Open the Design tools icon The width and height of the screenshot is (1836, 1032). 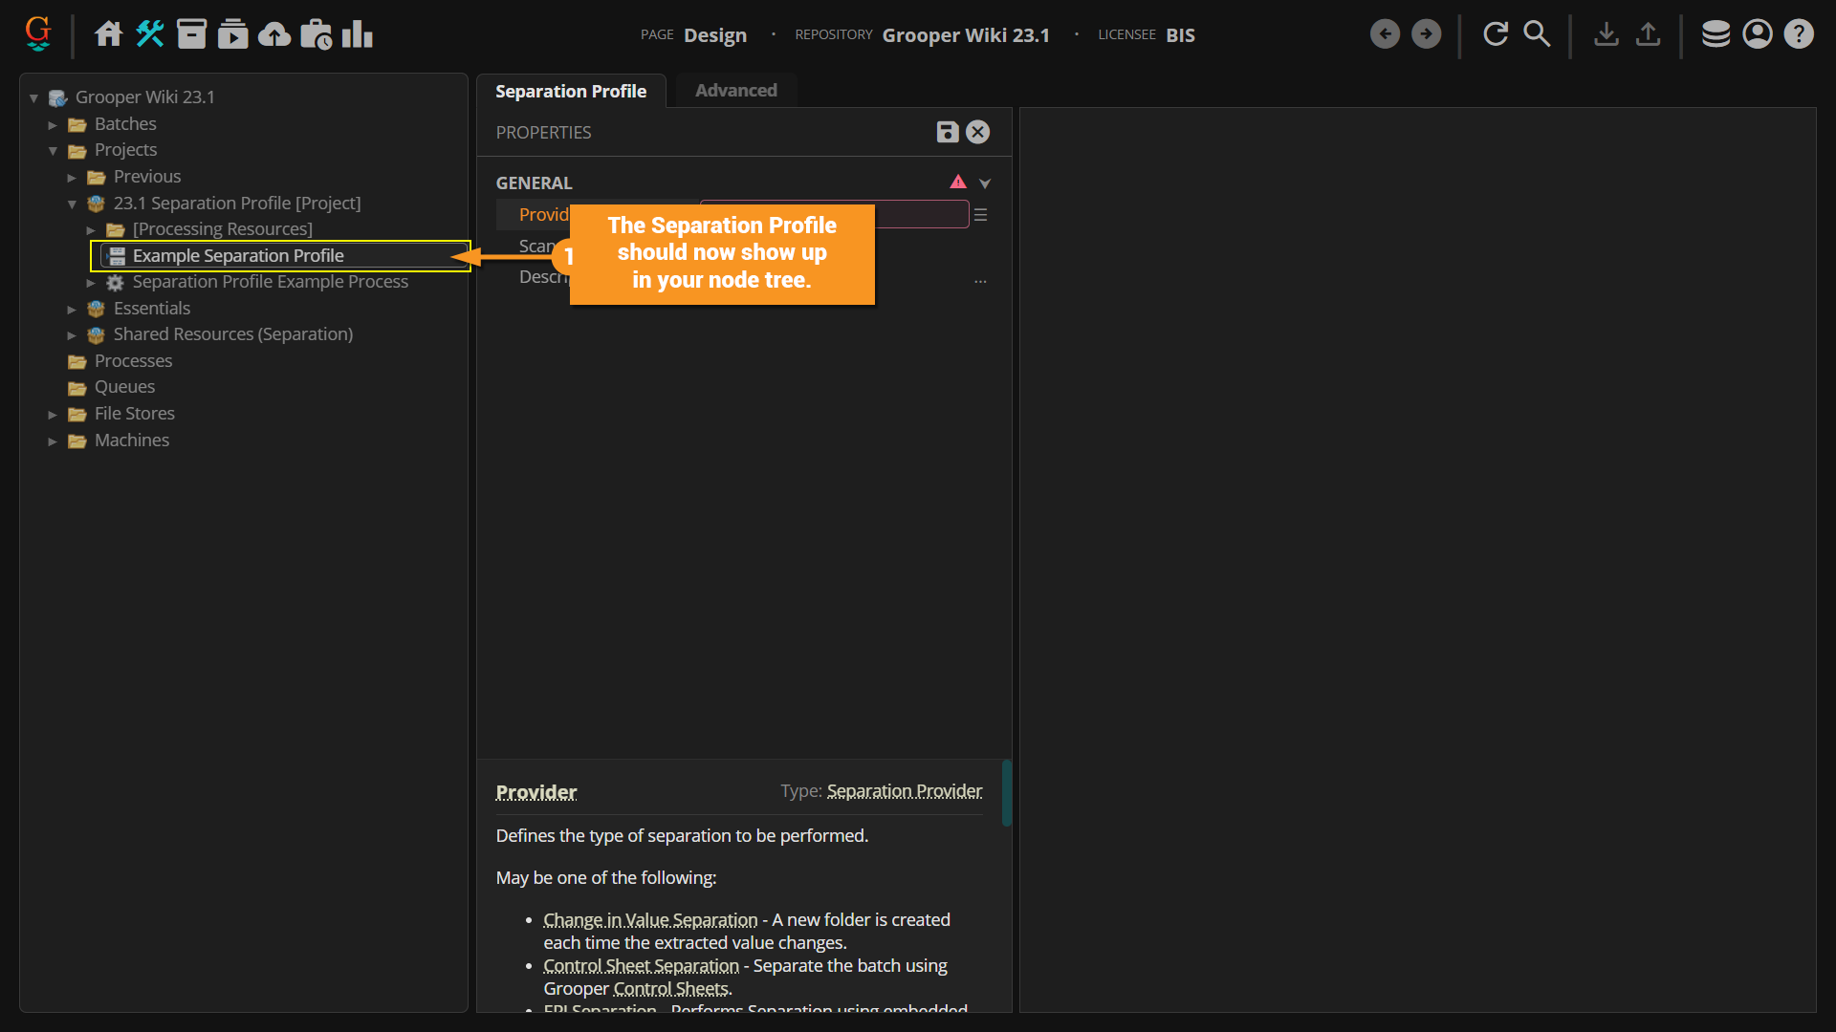pos(150,34)
